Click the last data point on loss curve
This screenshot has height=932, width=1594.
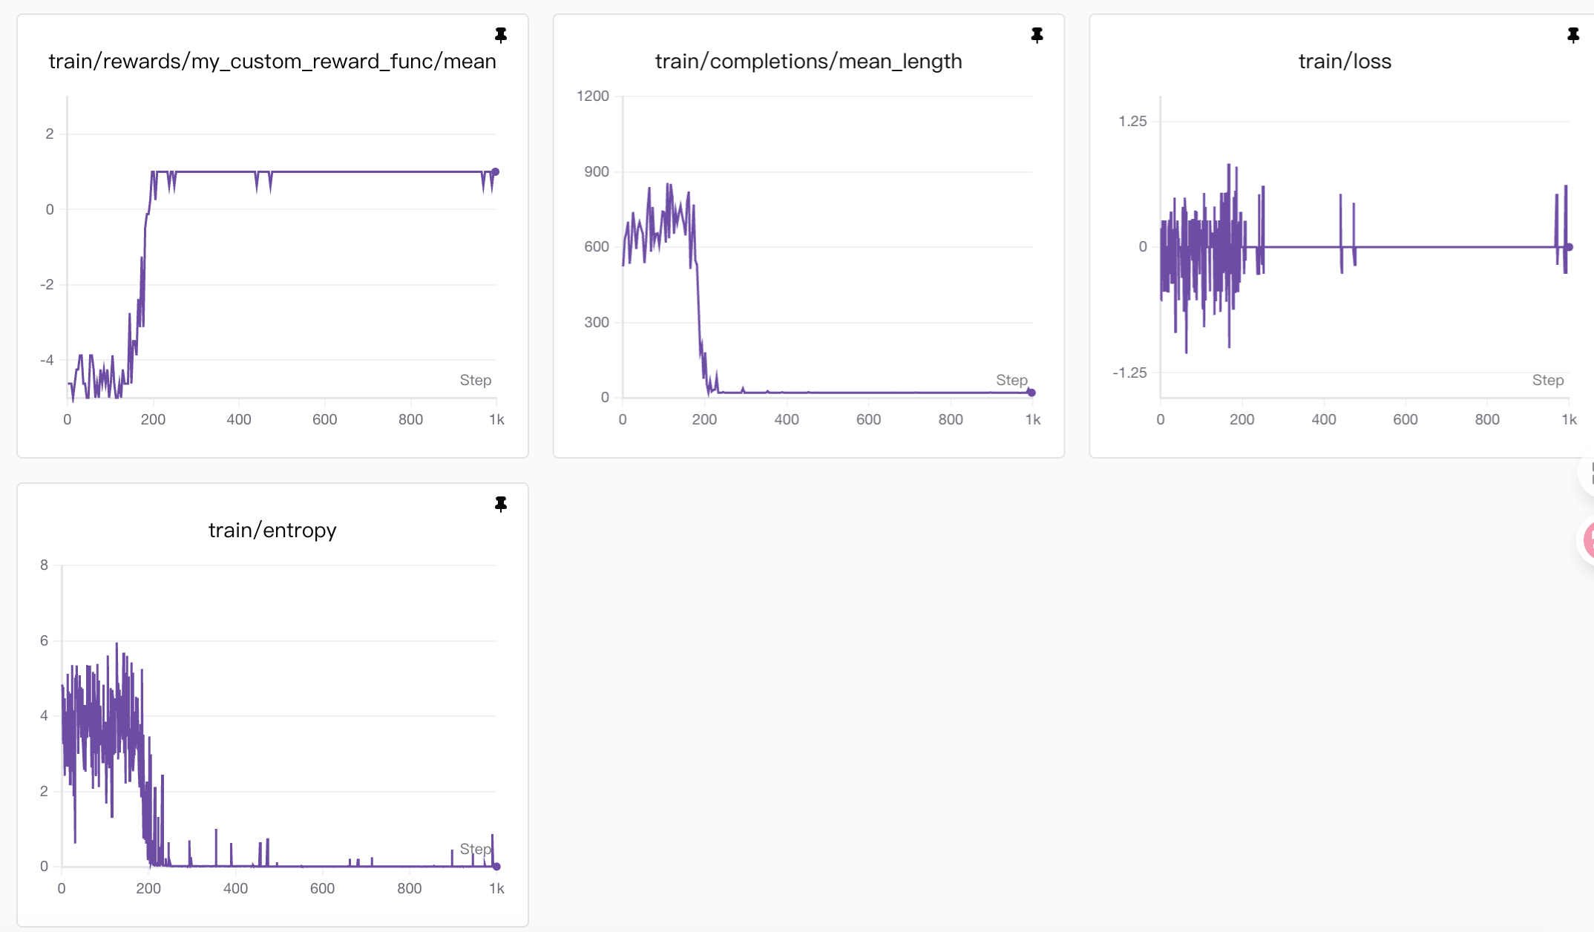click(x=1569, y=247)
